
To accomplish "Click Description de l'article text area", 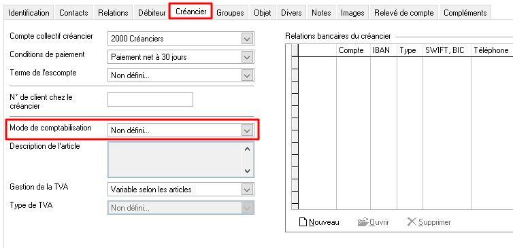I will pos(175,160).
